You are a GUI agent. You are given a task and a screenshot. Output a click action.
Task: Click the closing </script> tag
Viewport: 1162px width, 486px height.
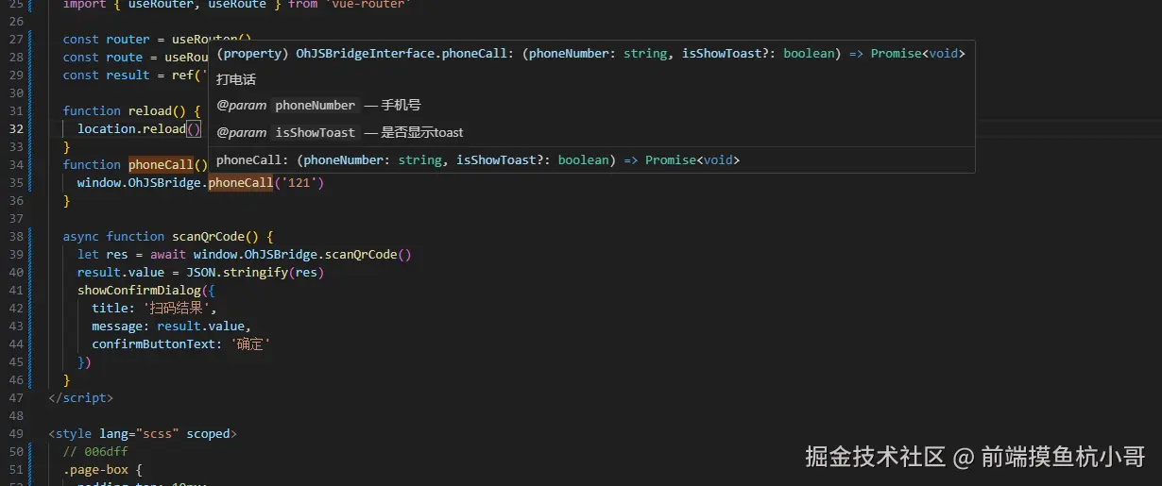[81, 397]
